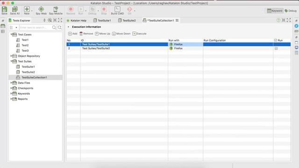Open dropdown arrow next to New
This screenshot has width=299, height=168.
[32, 11]
